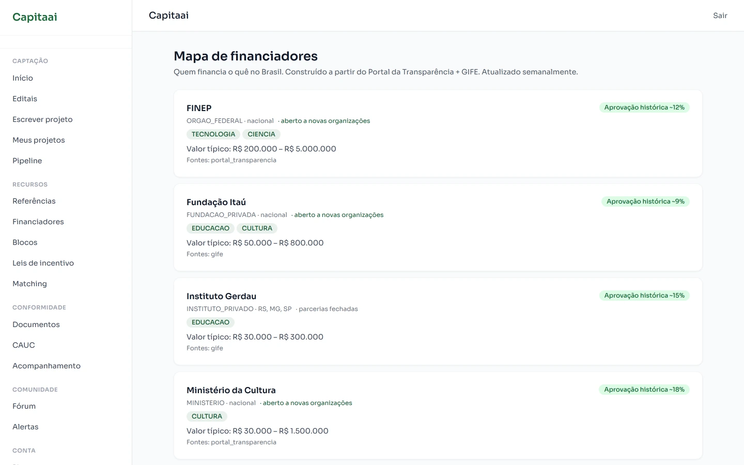Click Sair to log out
This screenshot has height=465, width=744.
point(720,16)
